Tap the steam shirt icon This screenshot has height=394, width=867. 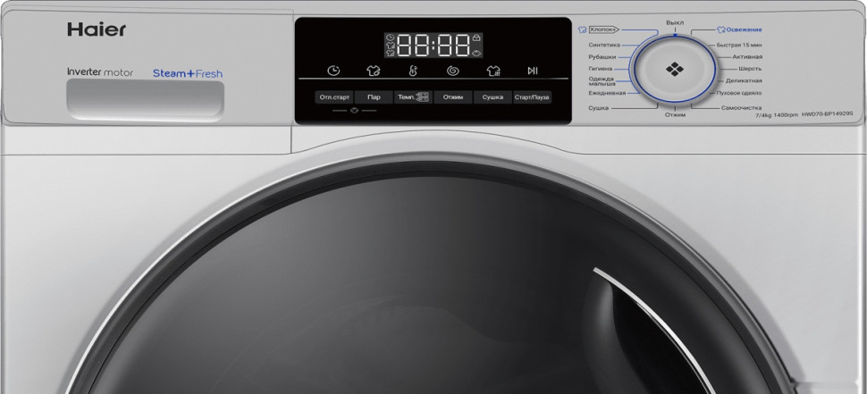374,71
